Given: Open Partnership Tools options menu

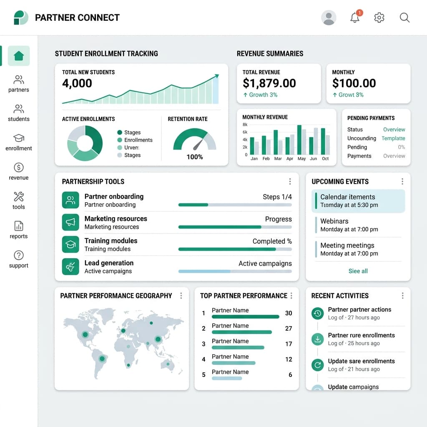Looking at the screenshot, I should pos(290,181).
